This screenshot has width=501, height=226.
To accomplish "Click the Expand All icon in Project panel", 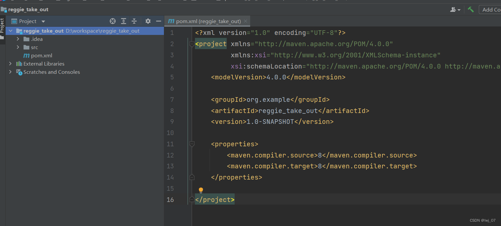I will 124,21.
